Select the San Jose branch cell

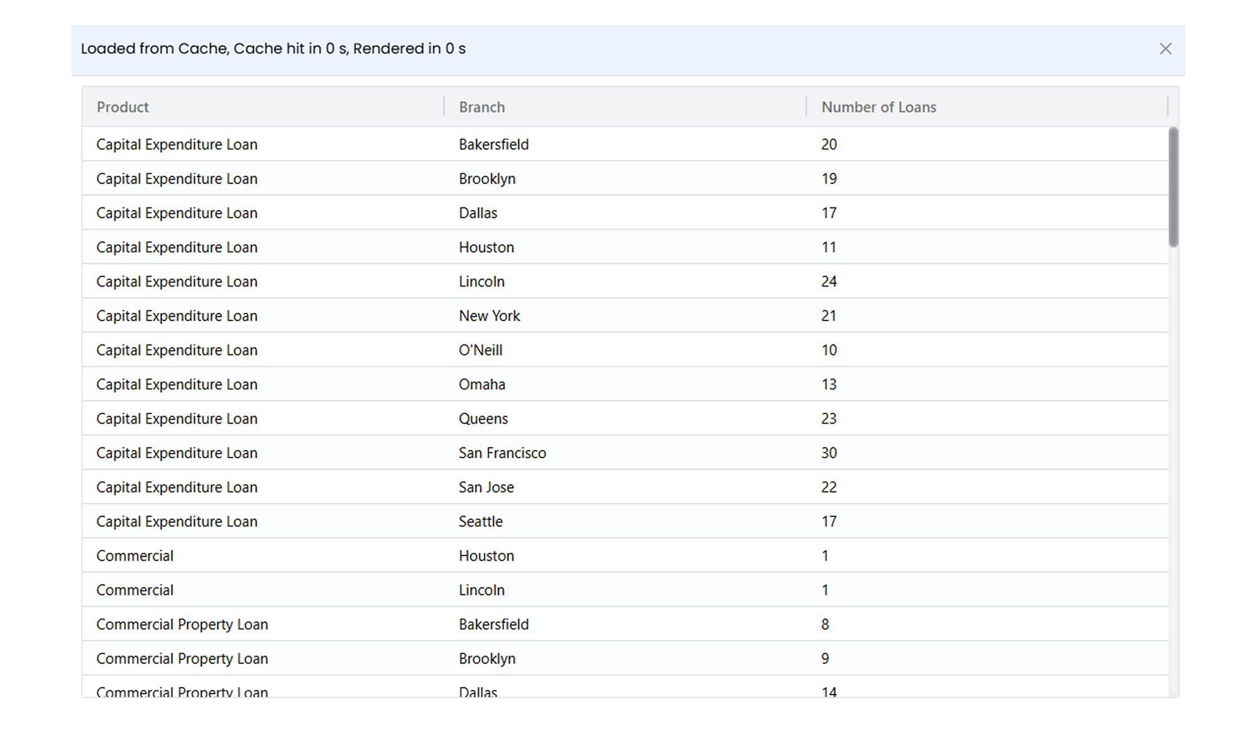[486, 487]
